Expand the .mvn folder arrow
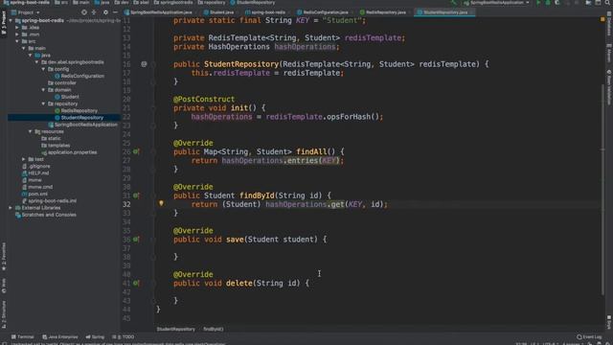 pos(17,34)
